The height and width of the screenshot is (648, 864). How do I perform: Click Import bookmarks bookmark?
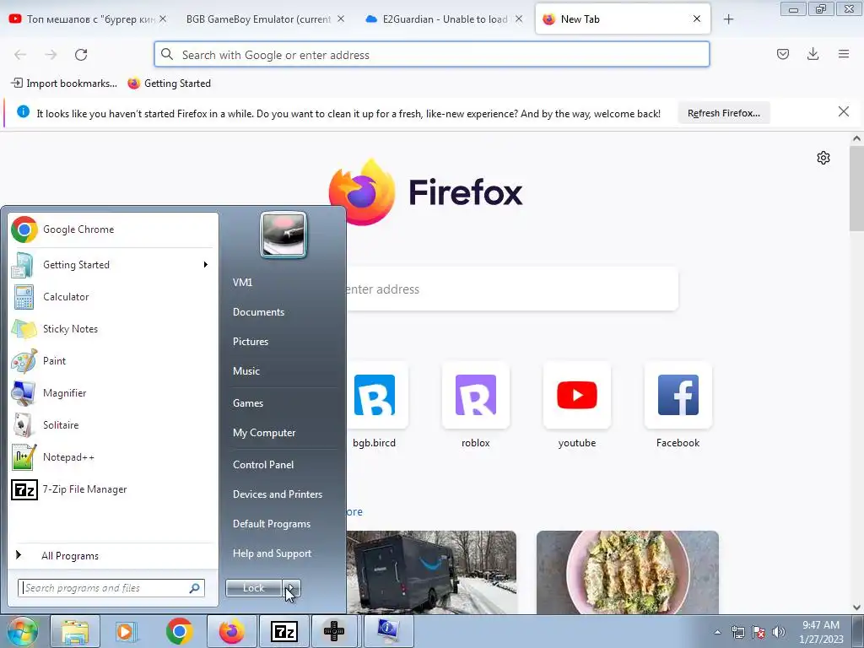coord(64,84)
